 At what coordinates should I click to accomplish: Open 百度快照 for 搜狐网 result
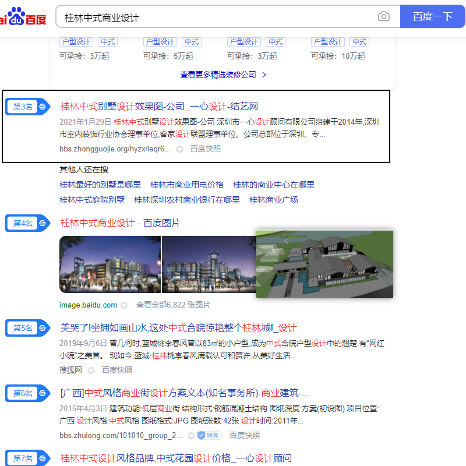coord(117,370)
